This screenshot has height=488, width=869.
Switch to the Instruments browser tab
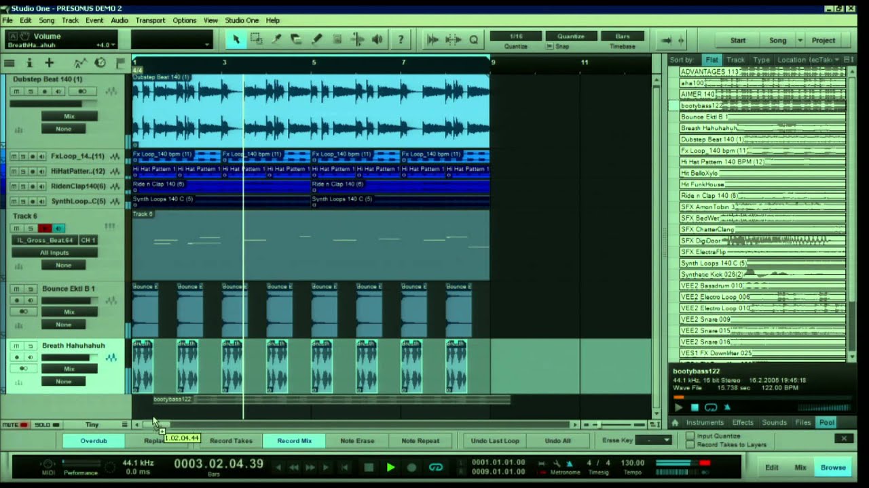tap(705, 422)
